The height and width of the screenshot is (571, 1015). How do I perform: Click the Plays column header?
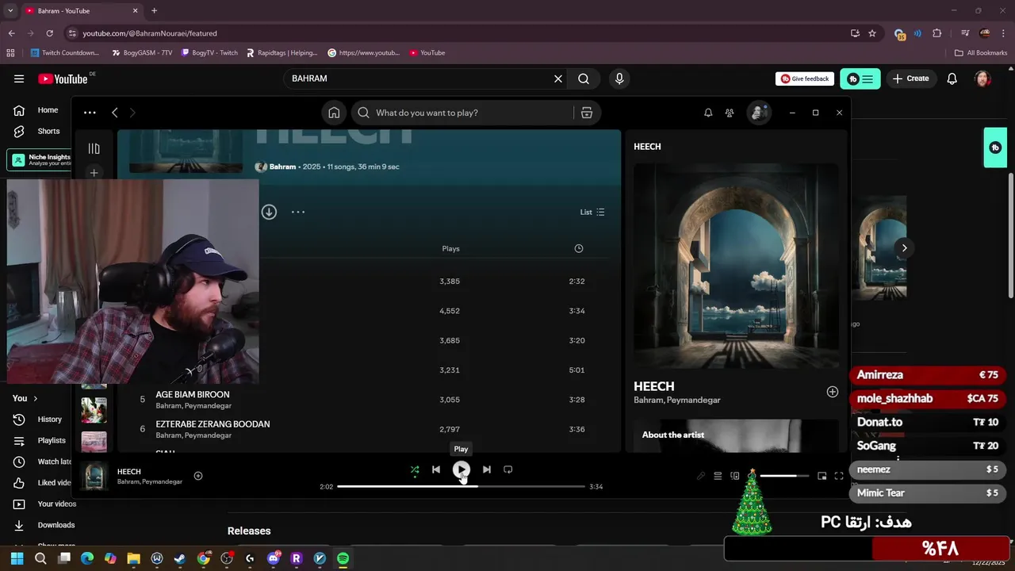pyautogui.click(x=450, y=248)
